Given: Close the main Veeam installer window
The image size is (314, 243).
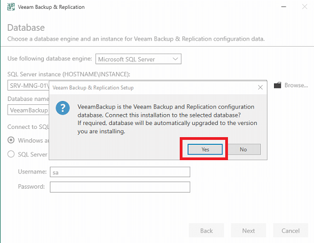Looking at the screenshot, I should (305, 7).
